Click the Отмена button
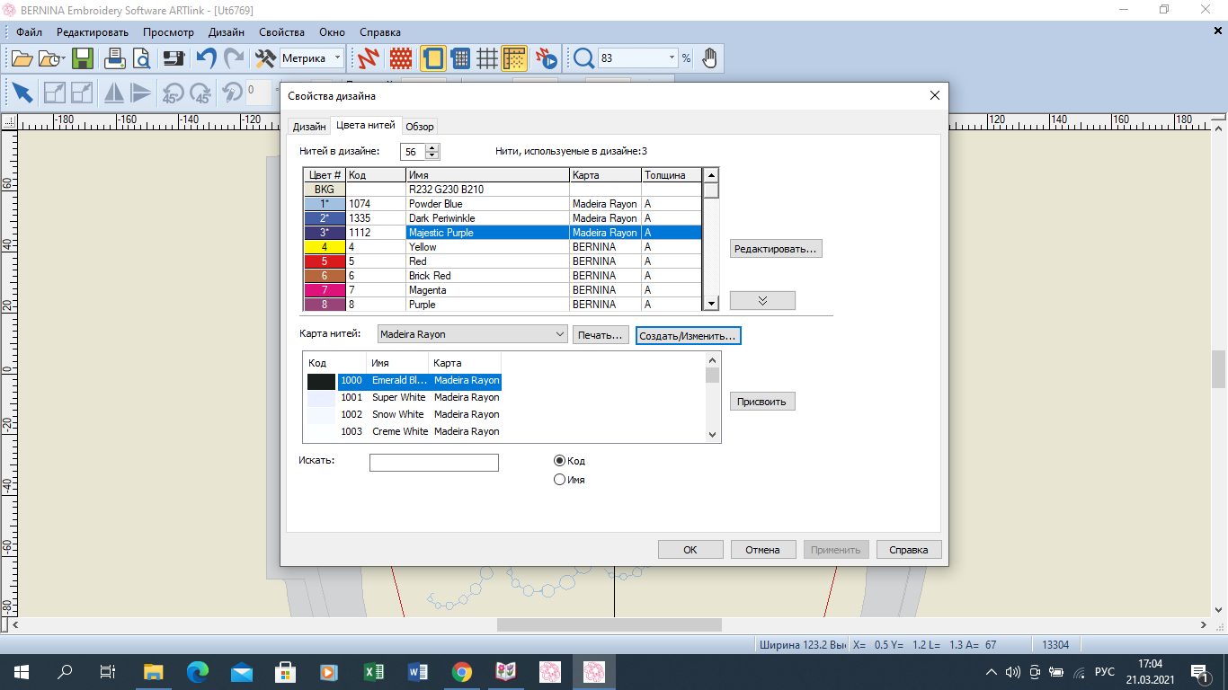The height and width of the screenshot is (690, 1228). (x=762, y=550)
